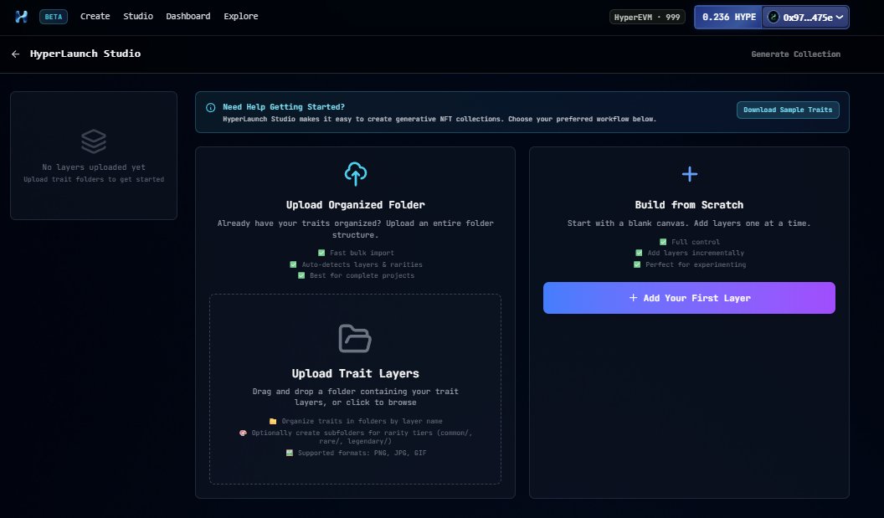This screenshot has height=518, width=884.
Task: Click Add Your First Layer button
Action: [689, 298]
